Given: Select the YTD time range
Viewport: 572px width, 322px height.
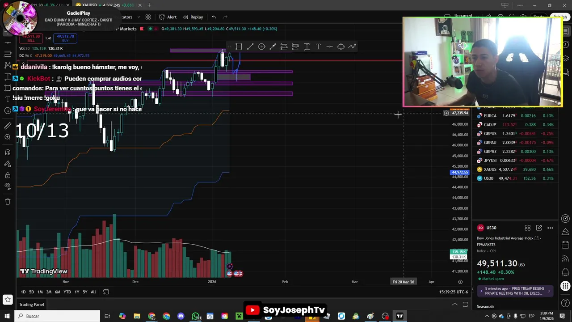Looking at the screenshot, I should pos(67,292).
